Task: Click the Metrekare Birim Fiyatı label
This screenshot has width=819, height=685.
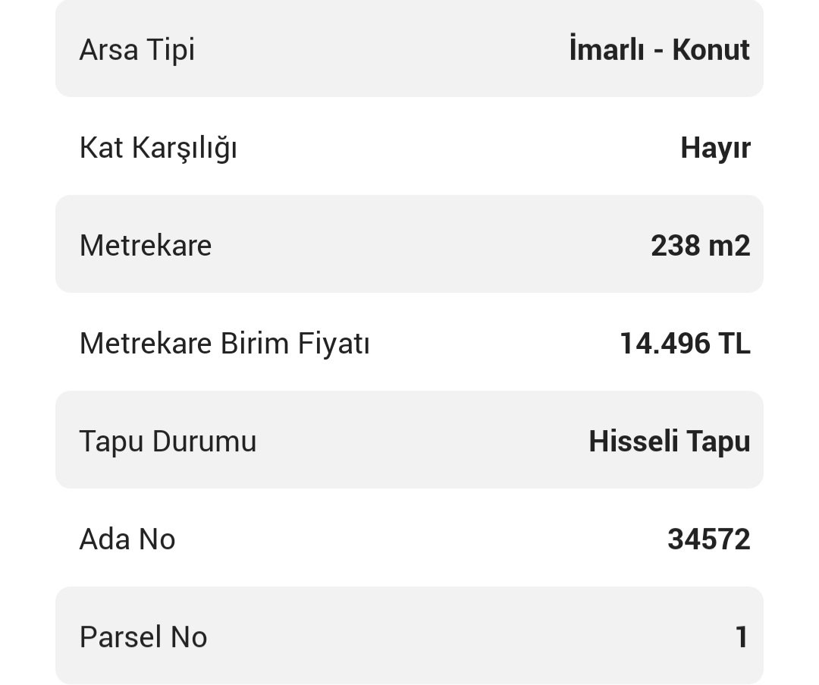Action: click(224, 344)
